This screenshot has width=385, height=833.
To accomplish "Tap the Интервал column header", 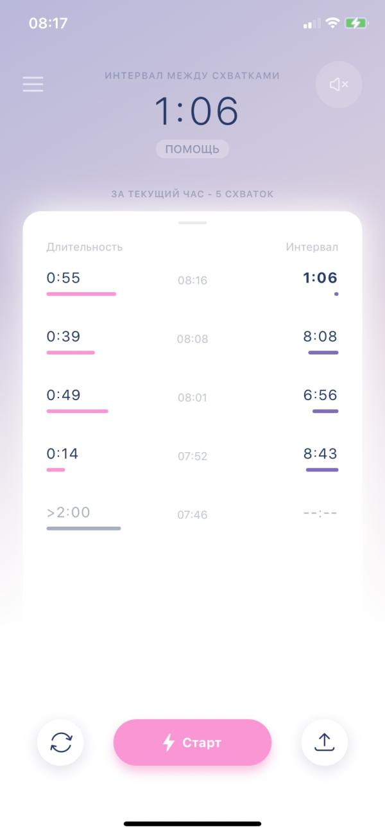I will point(312,247).
